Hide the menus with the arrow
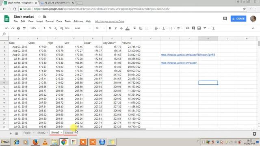The image size is (260, 146). point(253,28)
